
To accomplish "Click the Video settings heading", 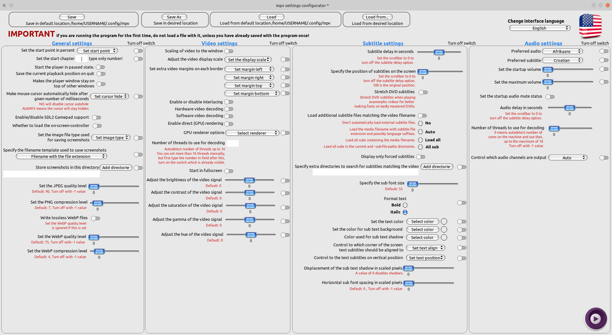I will pyautogui.click(x=219, y=43).
